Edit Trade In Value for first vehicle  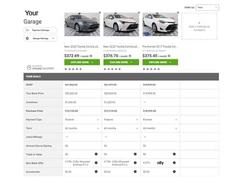[x=96, y=154]
